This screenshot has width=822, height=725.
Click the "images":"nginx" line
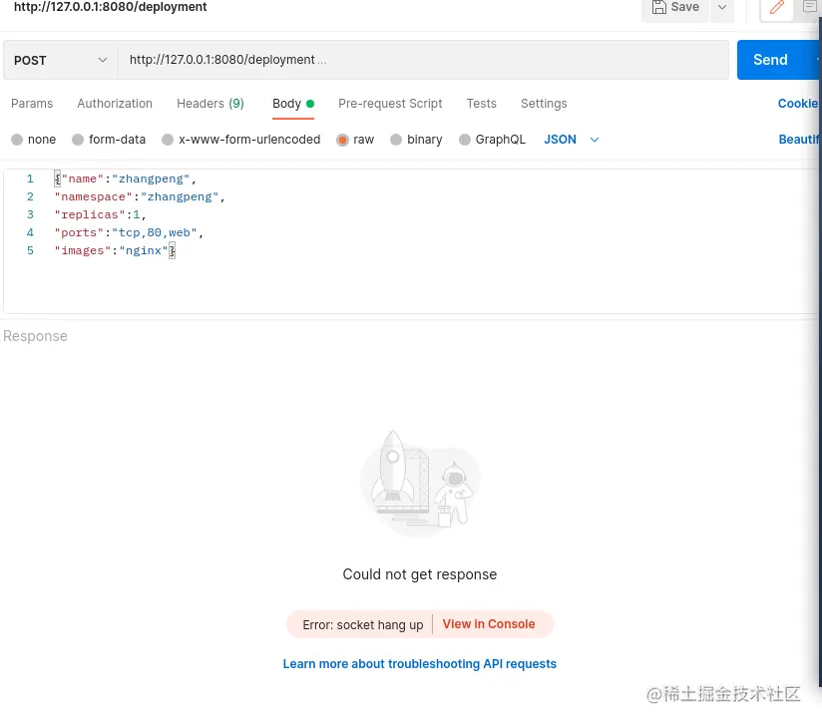point(115,250)
